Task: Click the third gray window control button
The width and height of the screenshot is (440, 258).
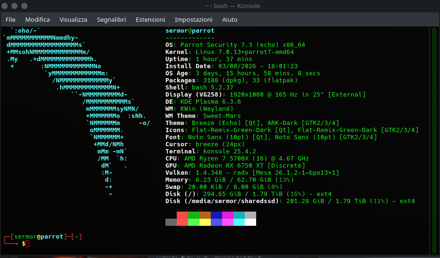Action: click(25, 6)
